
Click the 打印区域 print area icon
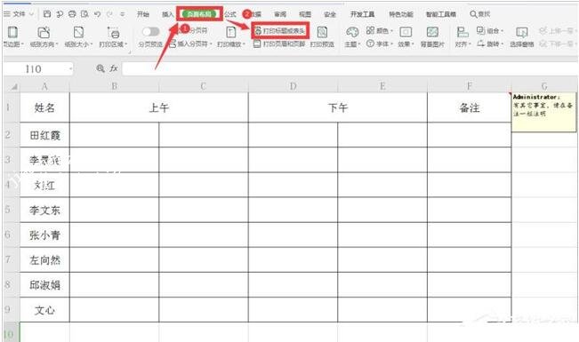click(113, 33)
